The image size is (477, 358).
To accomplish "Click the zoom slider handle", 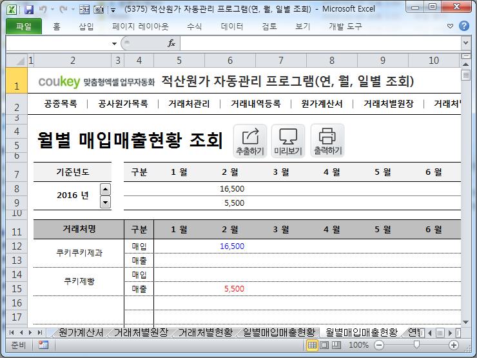I will tap(416, 344).
